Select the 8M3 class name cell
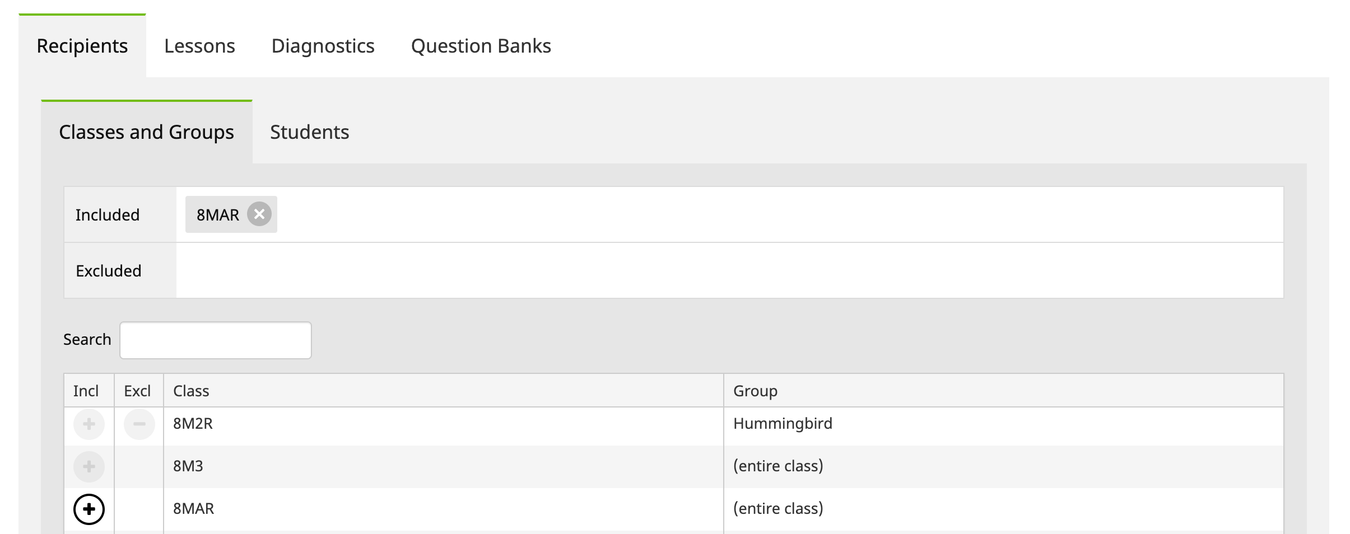This screenshot has height=534, width=1350. (x=188, y=466)
